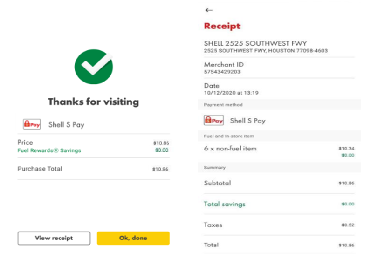Select the Subtotal row
The width and height of the screenshot is (385, 266).
279,183
